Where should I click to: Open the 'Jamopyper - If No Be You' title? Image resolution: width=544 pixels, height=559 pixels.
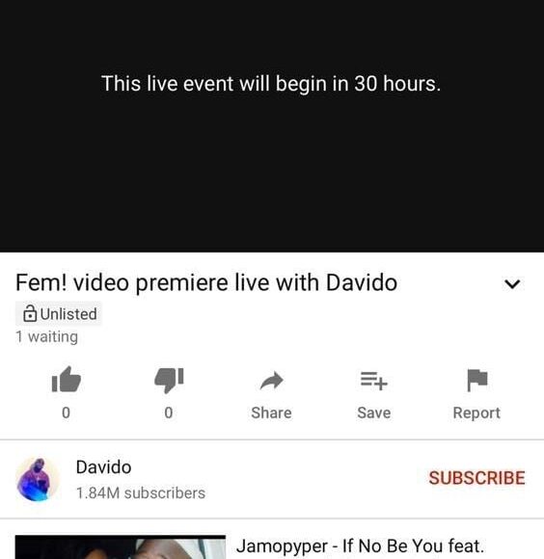pyautogui.click(x=360, y=546)
